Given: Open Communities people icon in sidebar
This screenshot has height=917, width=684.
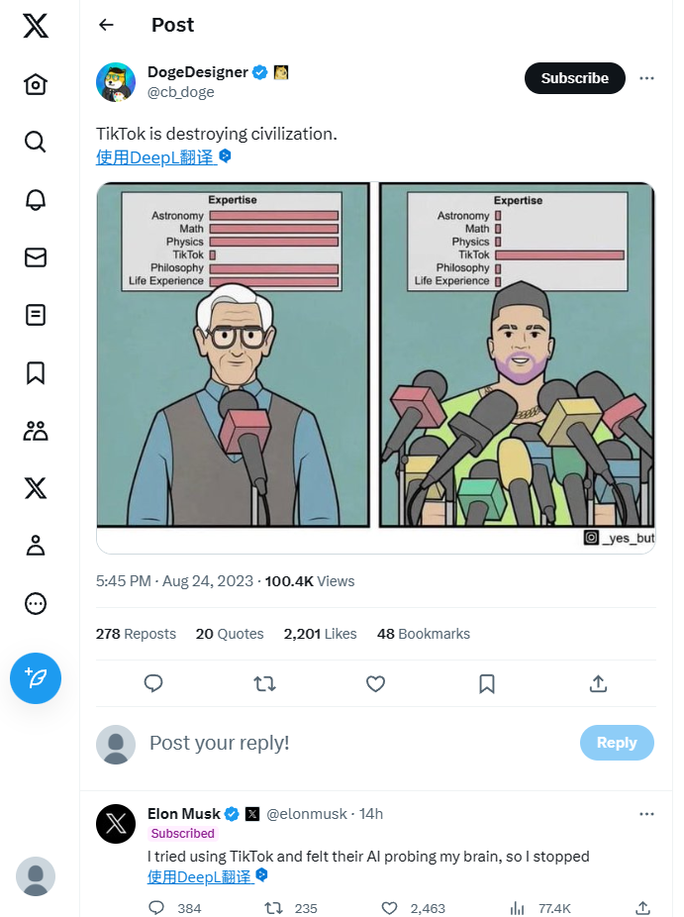Looking at the screenshot, I should pyautogui.click(x=36, y=430).
